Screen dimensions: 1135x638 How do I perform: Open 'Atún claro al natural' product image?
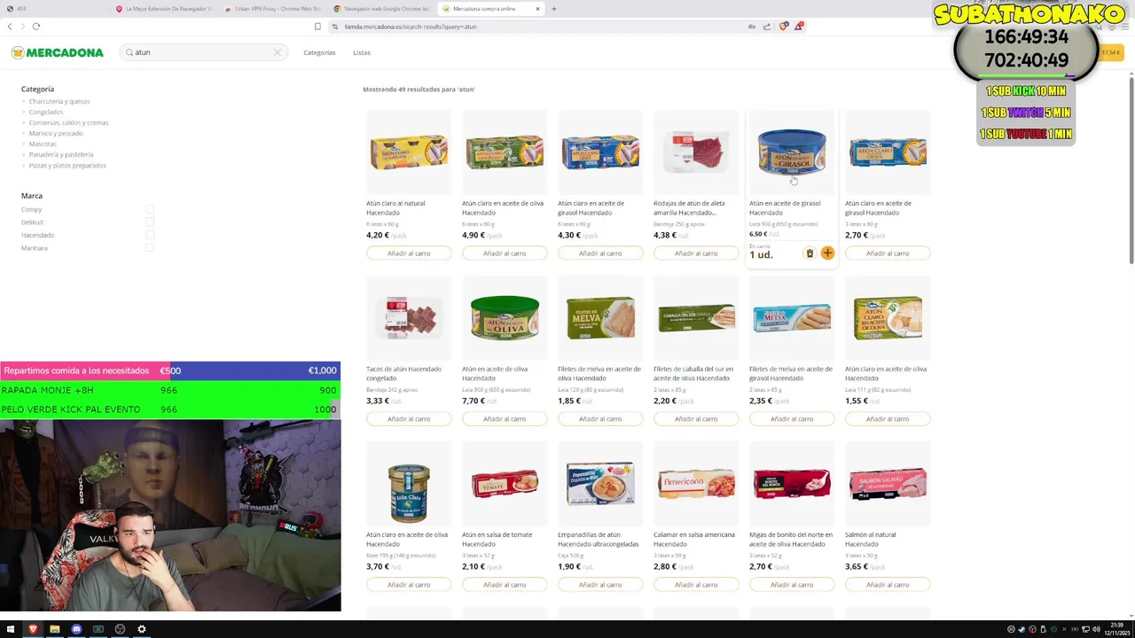point(409,152)
